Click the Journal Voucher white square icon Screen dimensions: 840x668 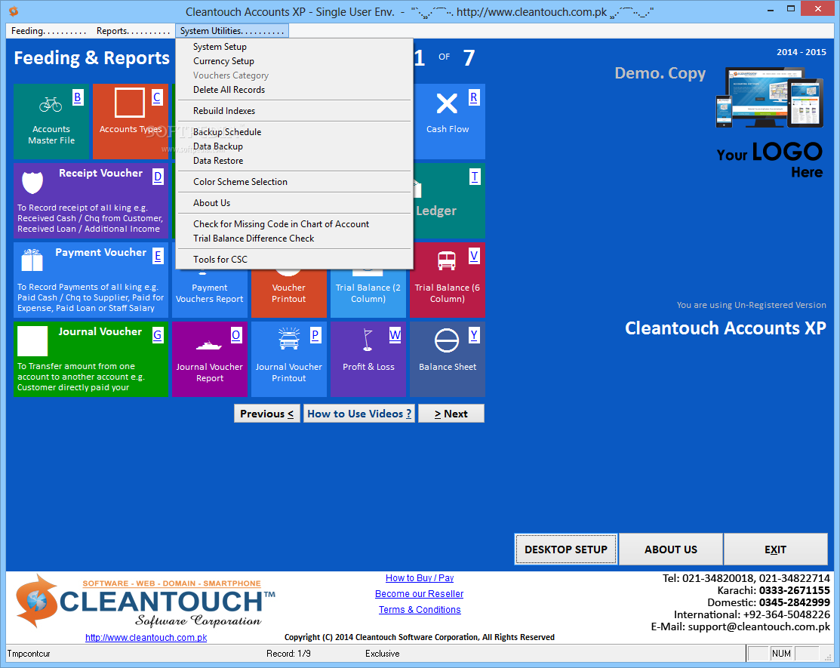(32, 340)
